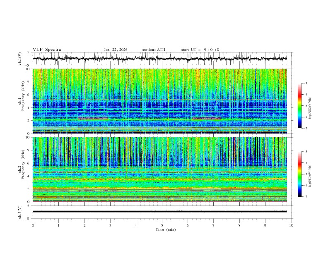This screenshot has height=253, width=328.
Task: Select the ch.2 "Frequency (kHz)" axis label
Action: tap(23, 165)
